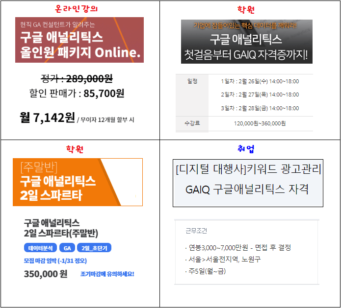Click the 연봉3,000~7,000만원 salary line

(x=238, y=247)
